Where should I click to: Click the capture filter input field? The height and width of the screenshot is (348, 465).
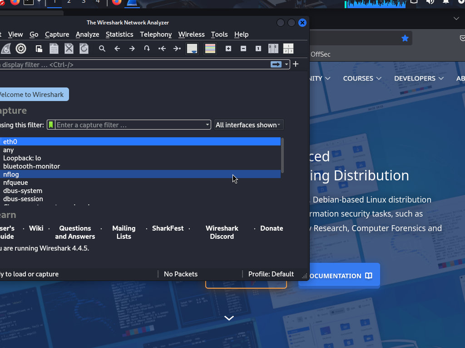pos(130,125)
